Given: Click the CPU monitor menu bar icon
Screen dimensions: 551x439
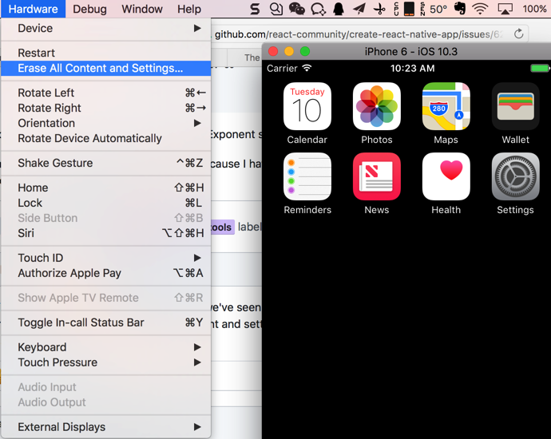Looking at the screenshot, I should [x=396, y=9].
